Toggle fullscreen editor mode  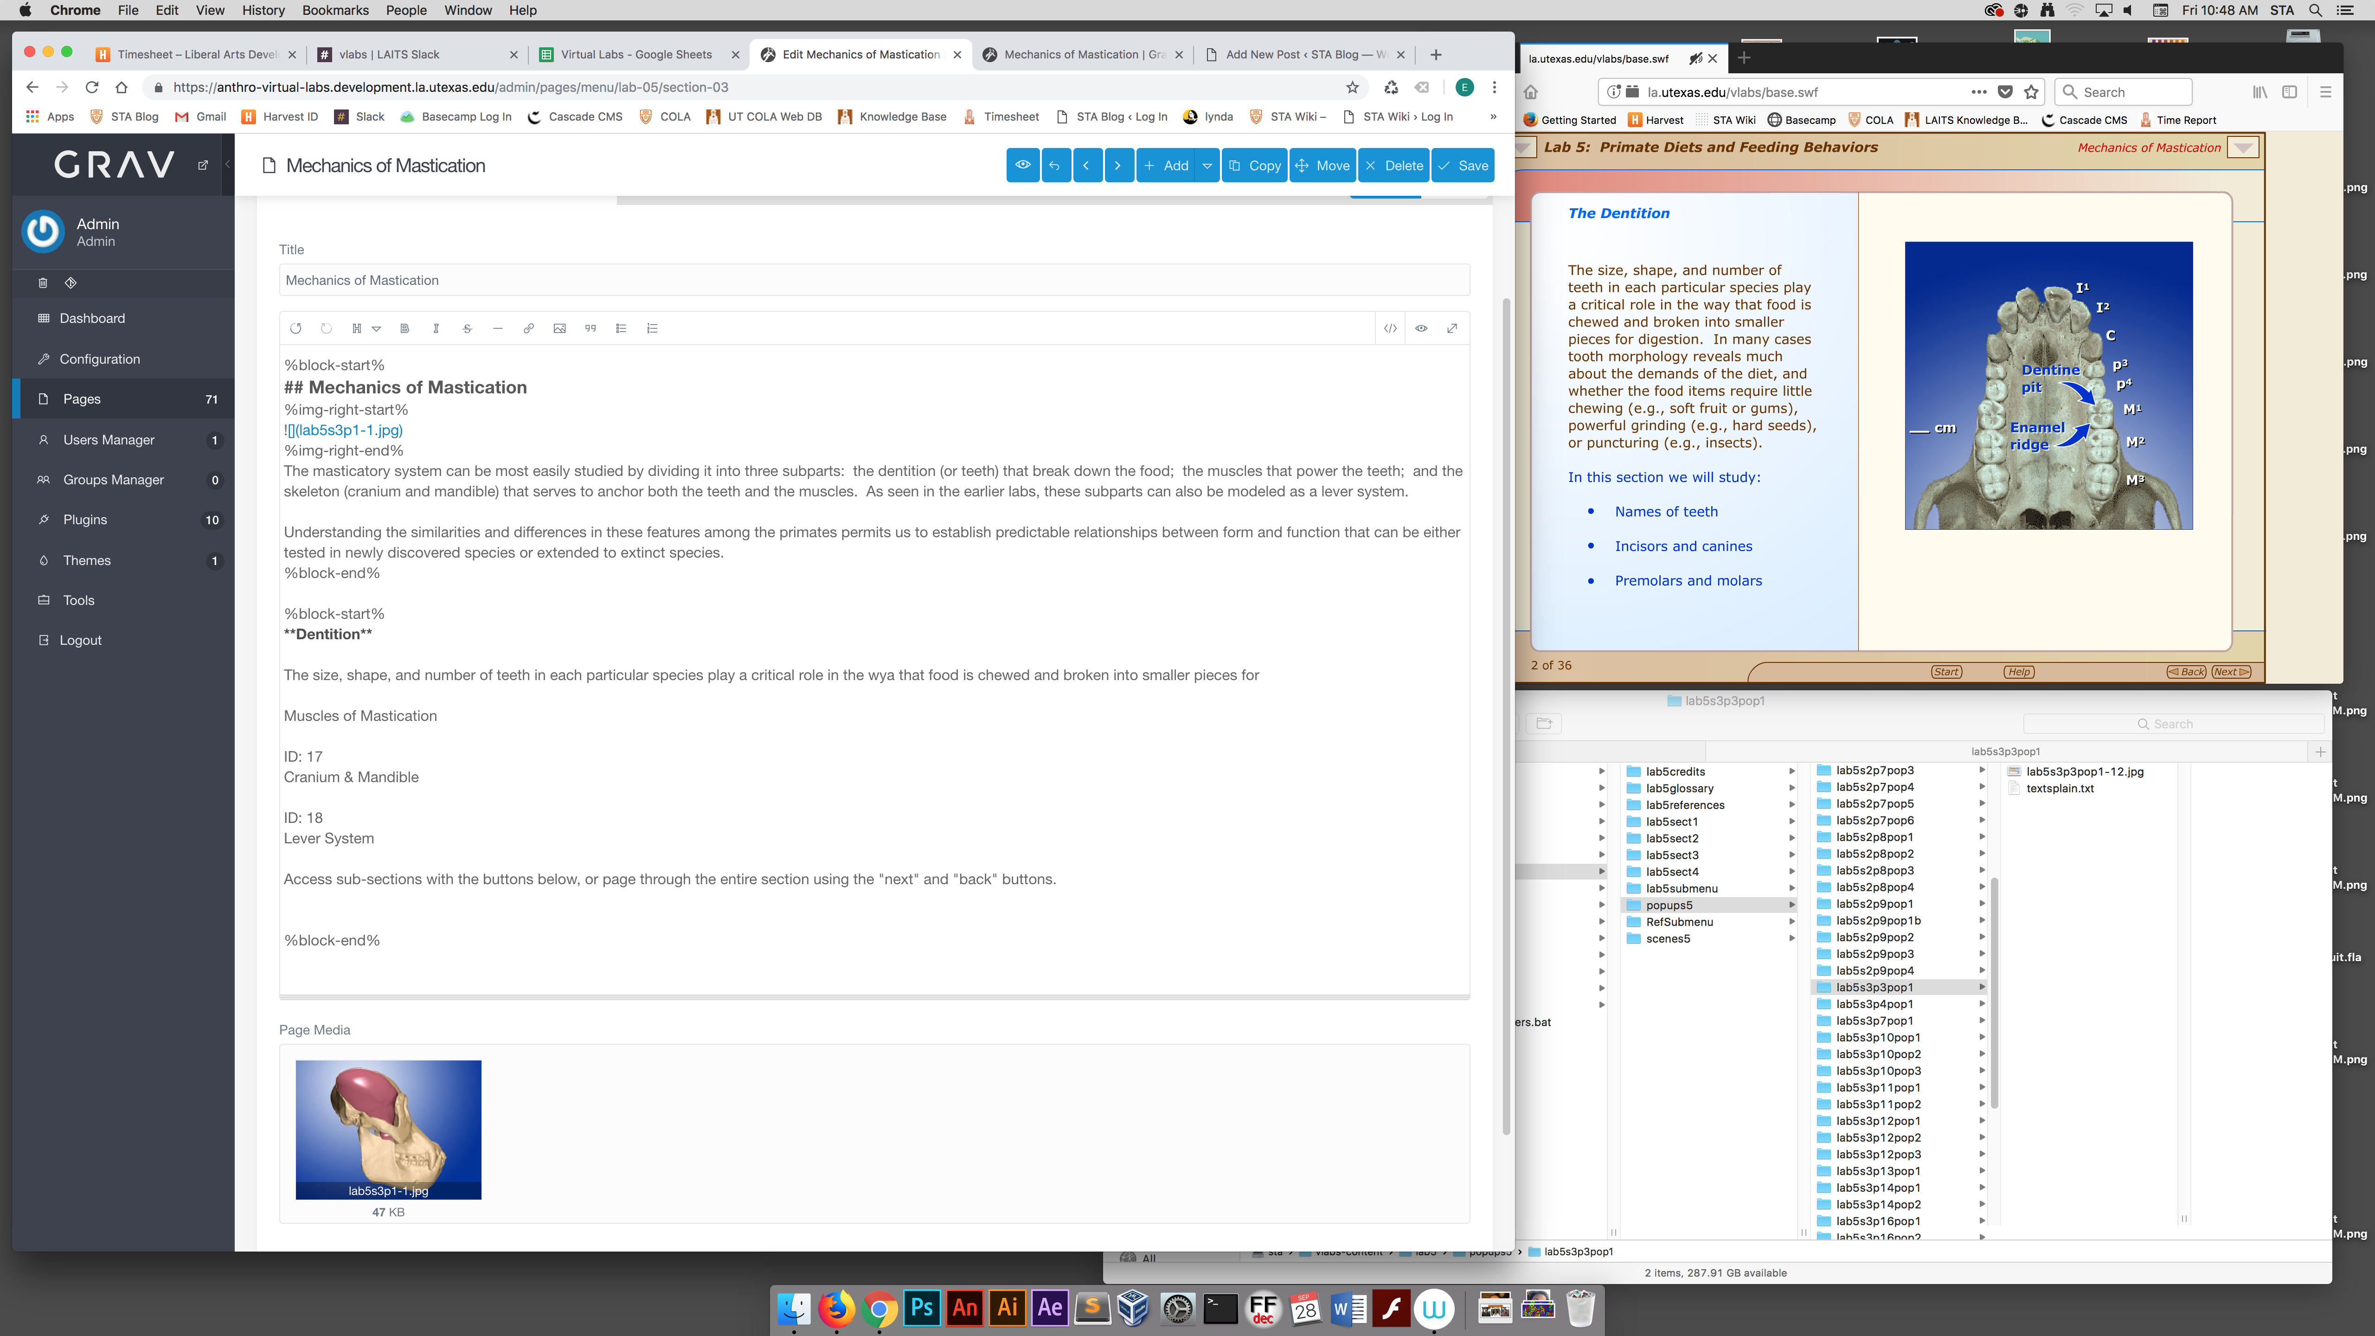click(1452, 328)
